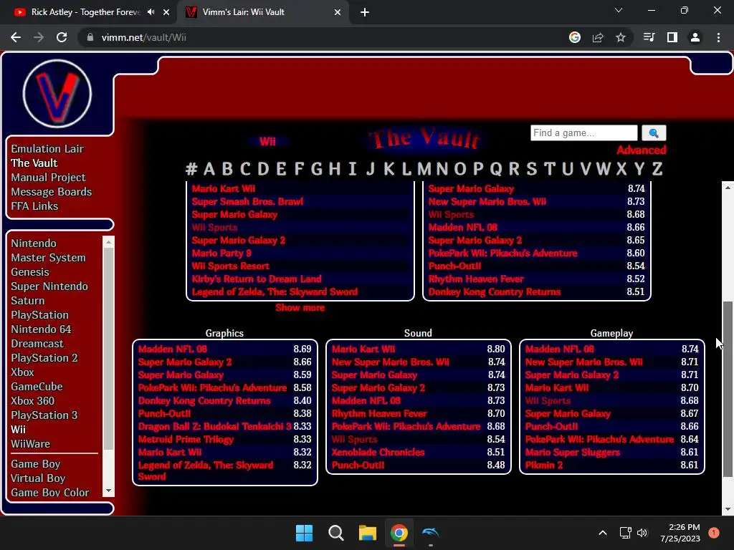This screenshot has height=550, width=734.
Task: Switch to the Rick Astley YouTube tab
Action: [x=85, y=12]
